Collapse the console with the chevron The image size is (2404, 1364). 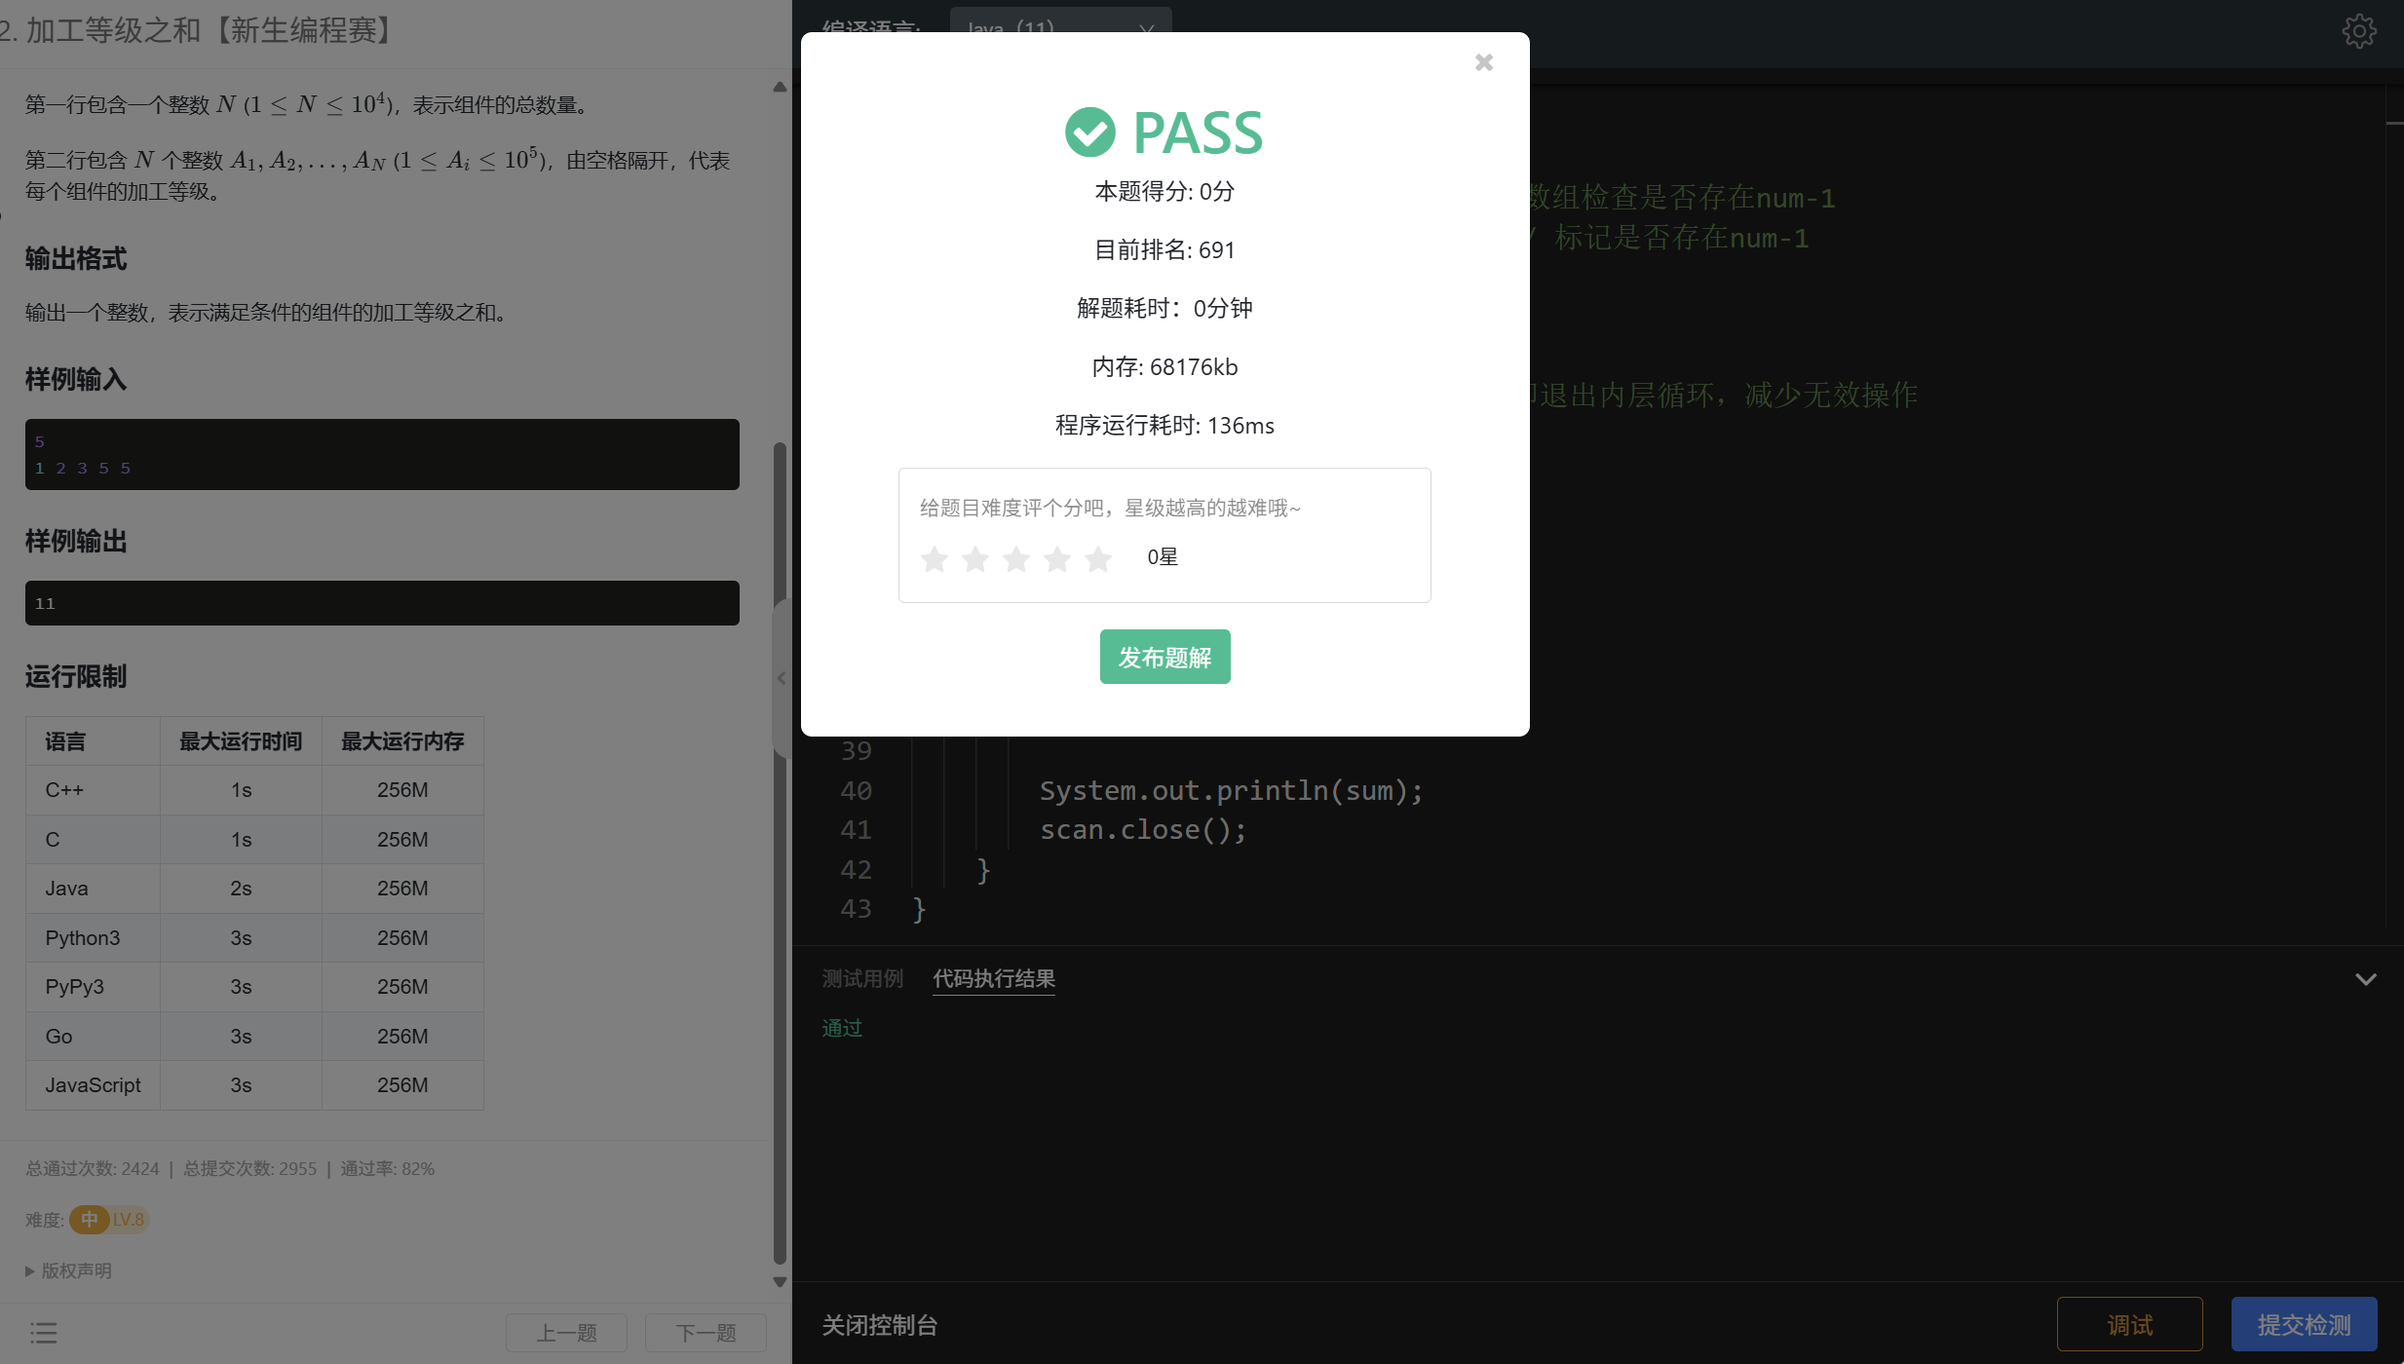pos(2365,979)
